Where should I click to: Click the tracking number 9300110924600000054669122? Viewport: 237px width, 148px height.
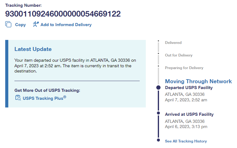63,14
